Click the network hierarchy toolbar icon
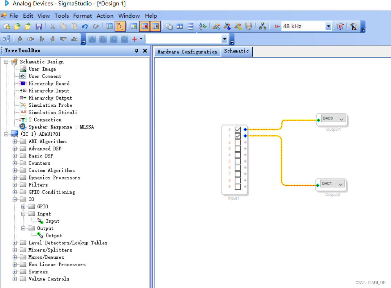The height and width of the screenshot is (288, 391). pos(263,26)
